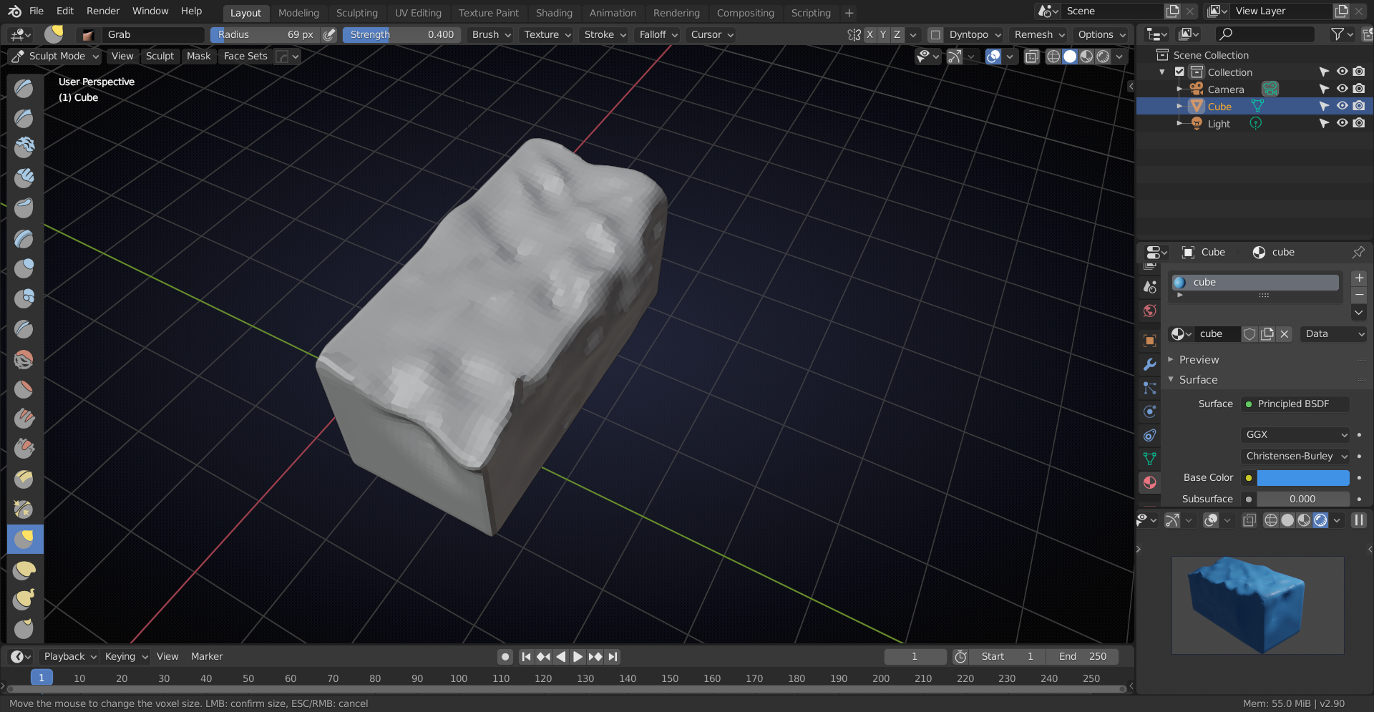Enable the Dyntopo checkbox
Screen dimensions: 1374x712
(x=935, y=34)
